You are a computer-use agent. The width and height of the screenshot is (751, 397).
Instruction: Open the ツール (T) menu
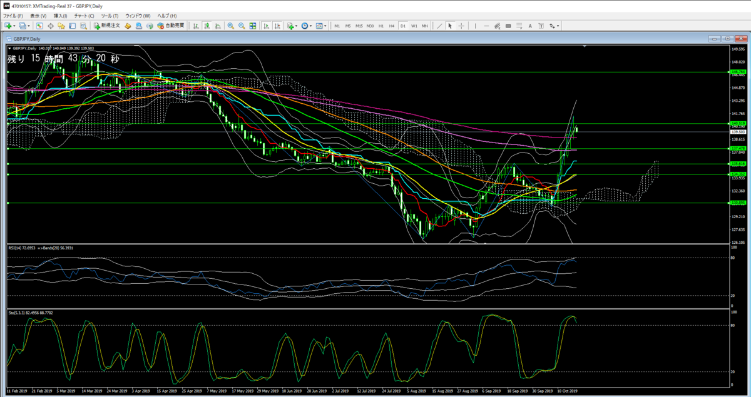pos(110,15)
